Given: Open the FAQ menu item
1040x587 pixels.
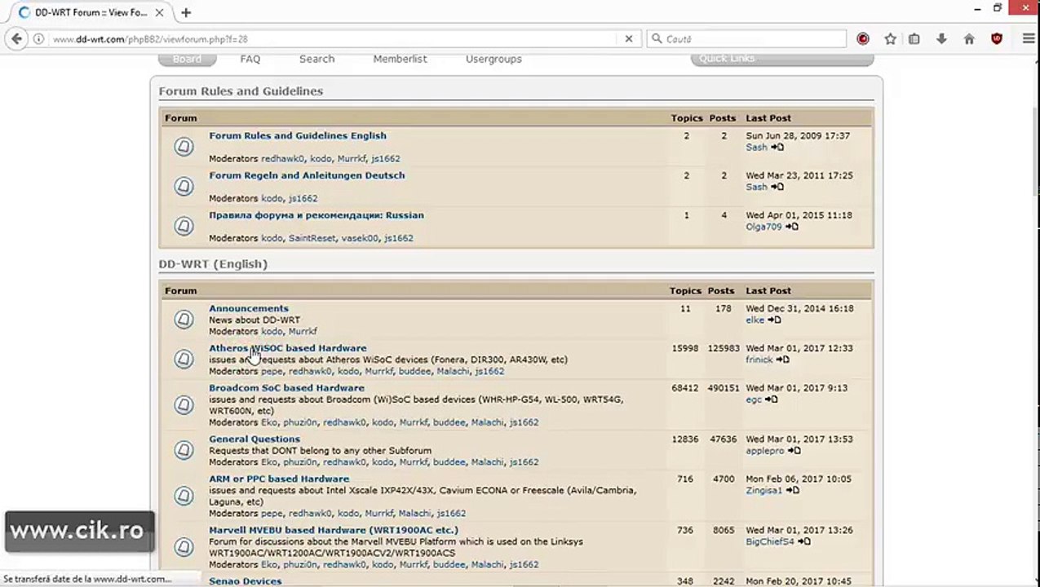Looking at the screenshot, I should [250, 59].
